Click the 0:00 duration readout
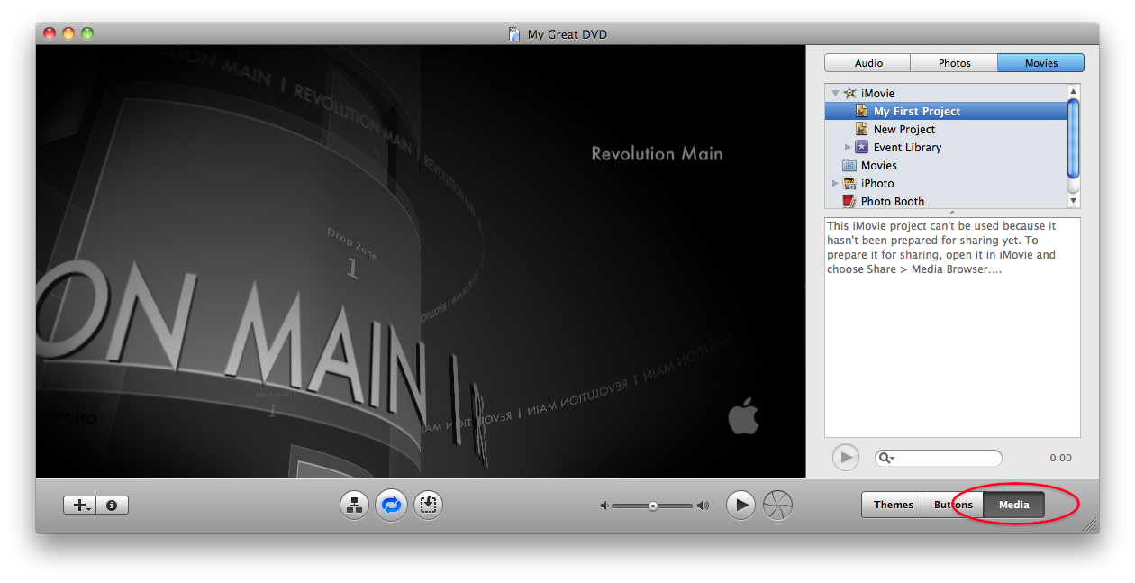 point(1060,458)
